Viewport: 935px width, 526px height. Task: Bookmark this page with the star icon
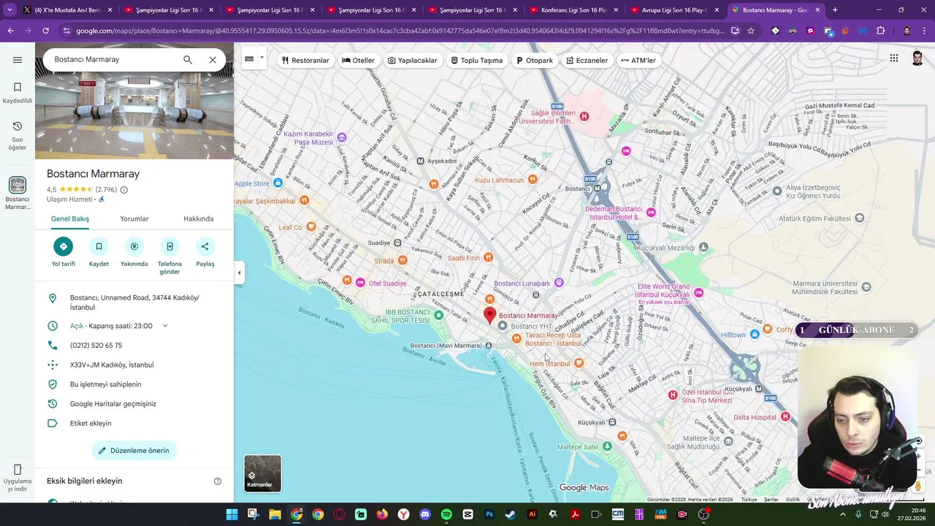coord(750,31)
